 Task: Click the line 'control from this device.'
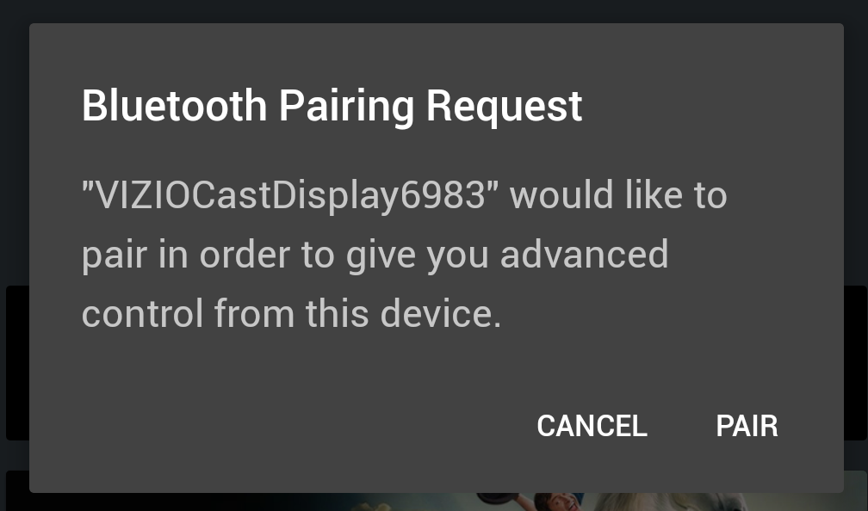(291, 313)
